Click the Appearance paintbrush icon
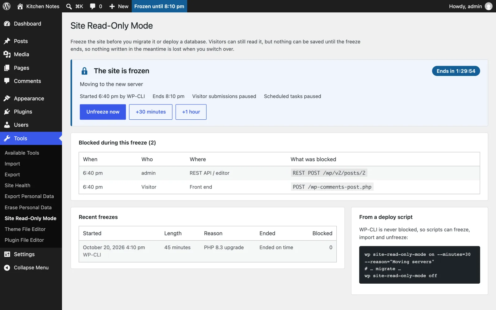The image size is (496, 310). coord(7,98)
